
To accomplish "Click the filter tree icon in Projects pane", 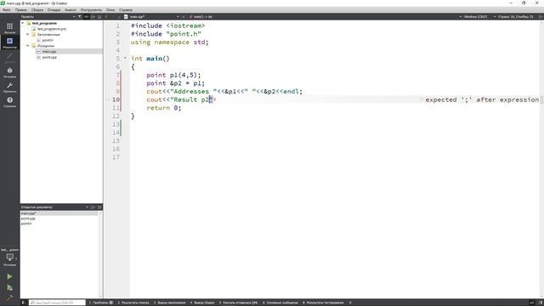I will 80,17.
